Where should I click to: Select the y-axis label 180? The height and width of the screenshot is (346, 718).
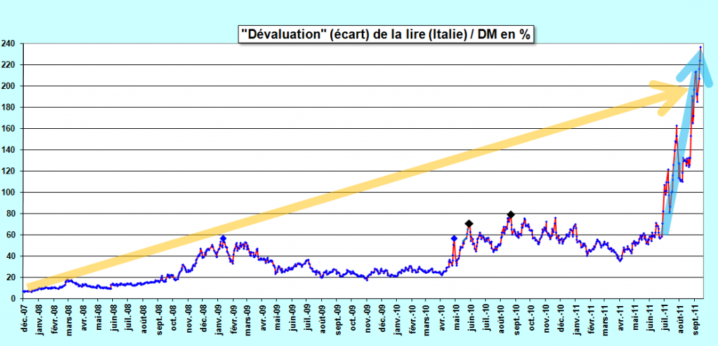(x=8, y=108)
